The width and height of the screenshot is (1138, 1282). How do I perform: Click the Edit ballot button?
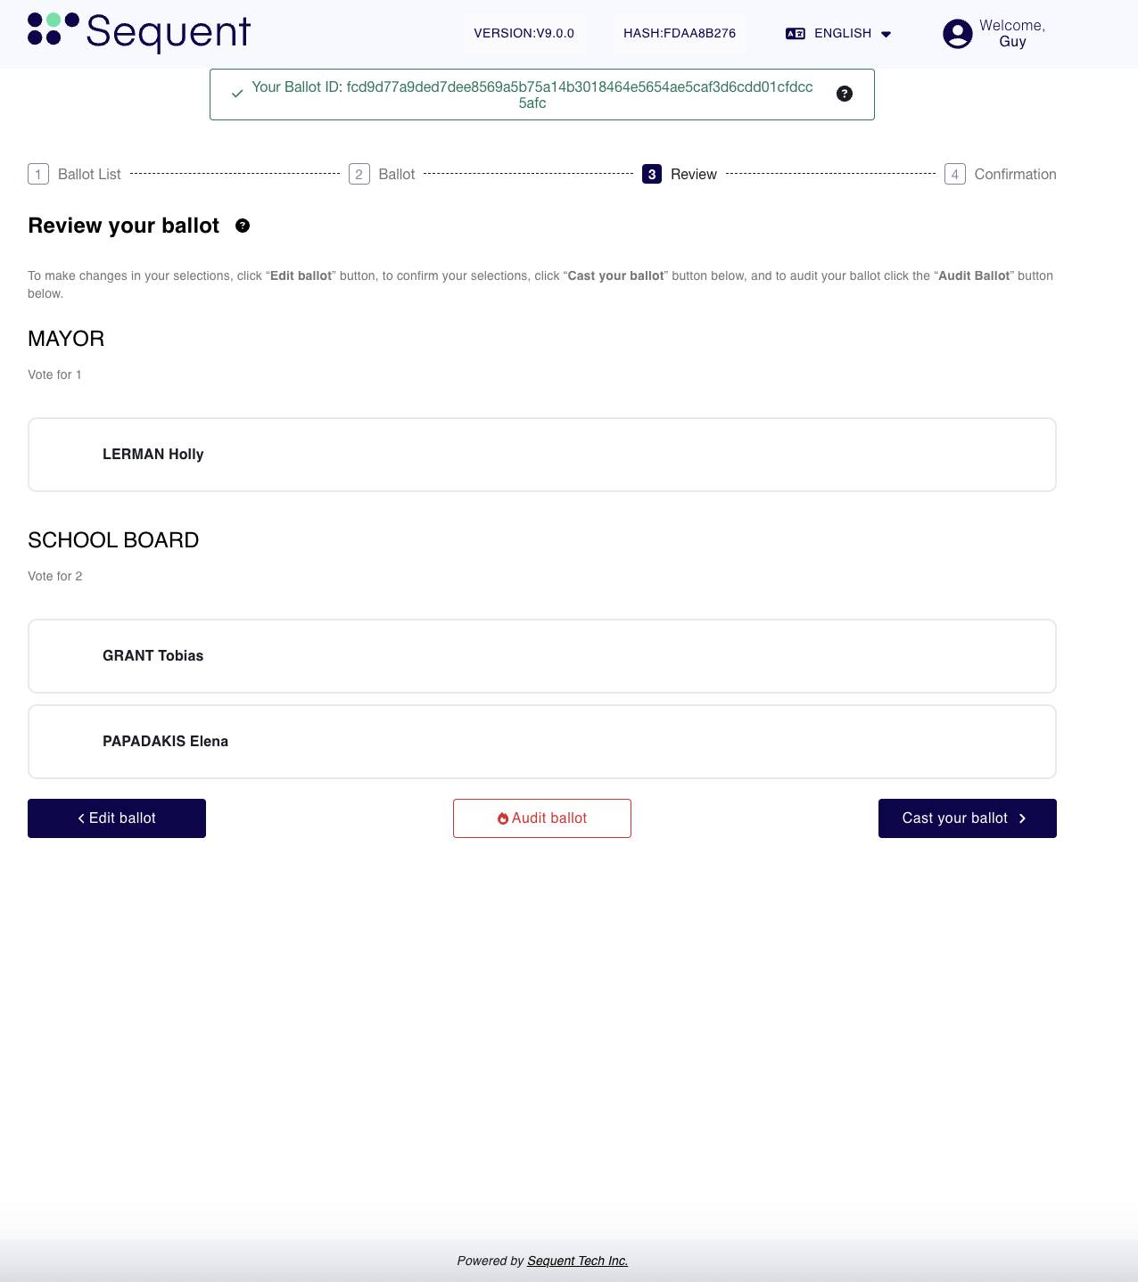click(x=117, y=818)
